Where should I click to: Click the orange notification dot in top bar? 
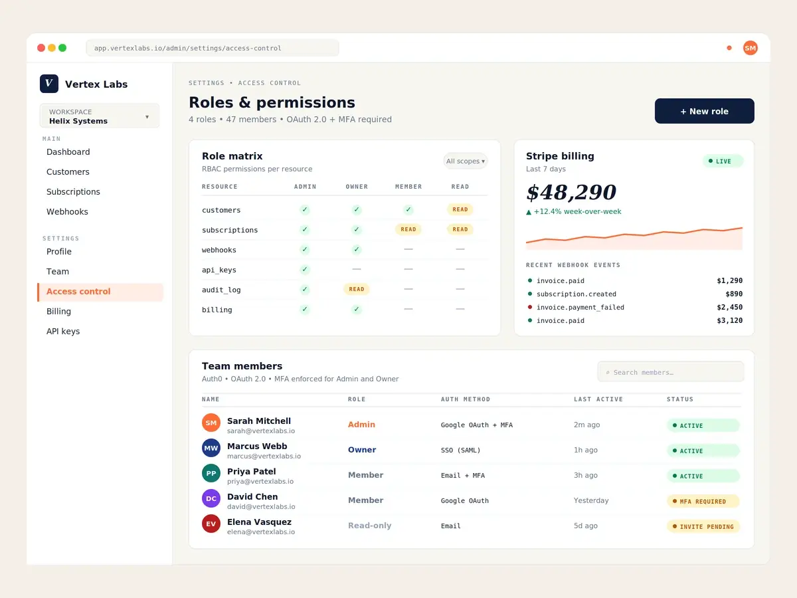click(729, 48)
